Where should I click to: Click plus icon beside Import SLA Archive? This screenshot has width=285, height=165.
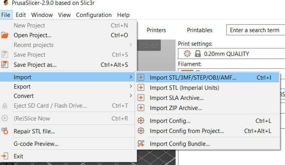(x=141, y=98)
